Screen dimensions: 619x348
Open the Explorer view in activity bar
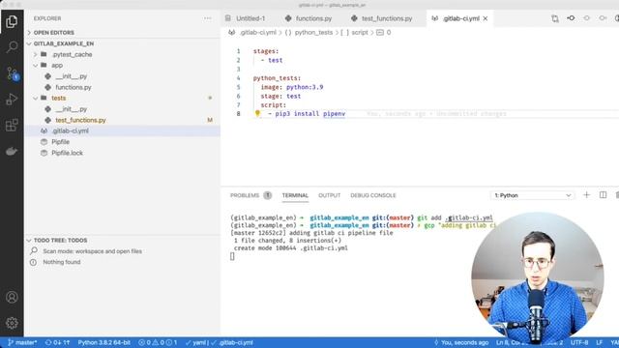tap(12, 21)
